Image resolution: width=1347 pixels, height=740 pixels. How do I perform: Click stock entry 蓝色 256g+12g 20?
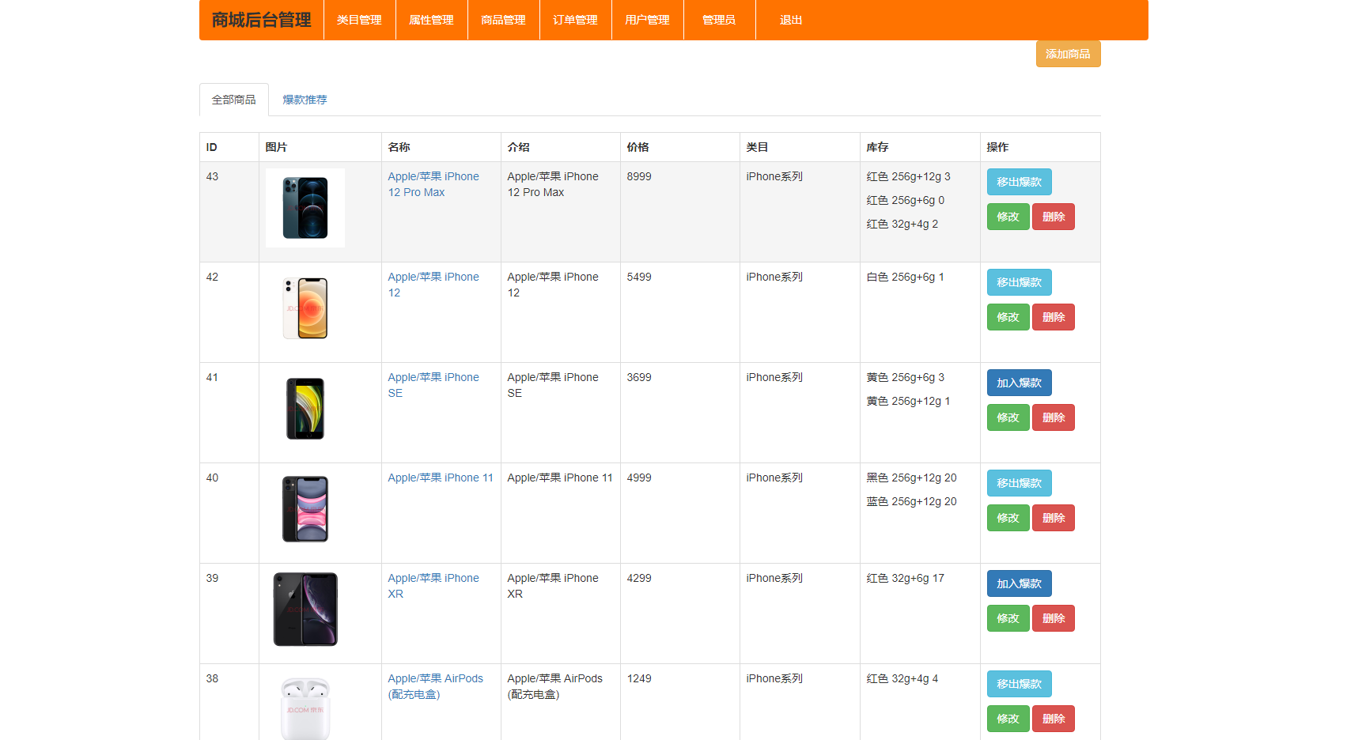tap(911, 501)
